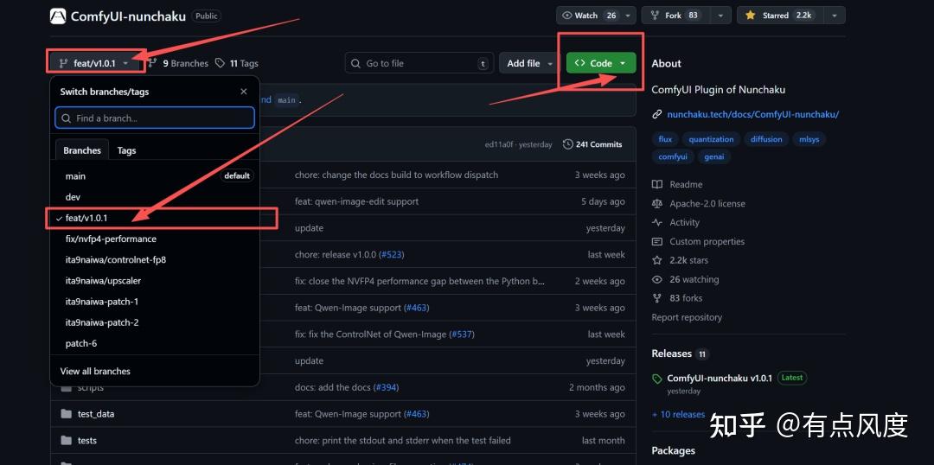The width and height of the screenshot is (934, 465).
Task: Open the 11 Tags link
Action: pos(236,63)
